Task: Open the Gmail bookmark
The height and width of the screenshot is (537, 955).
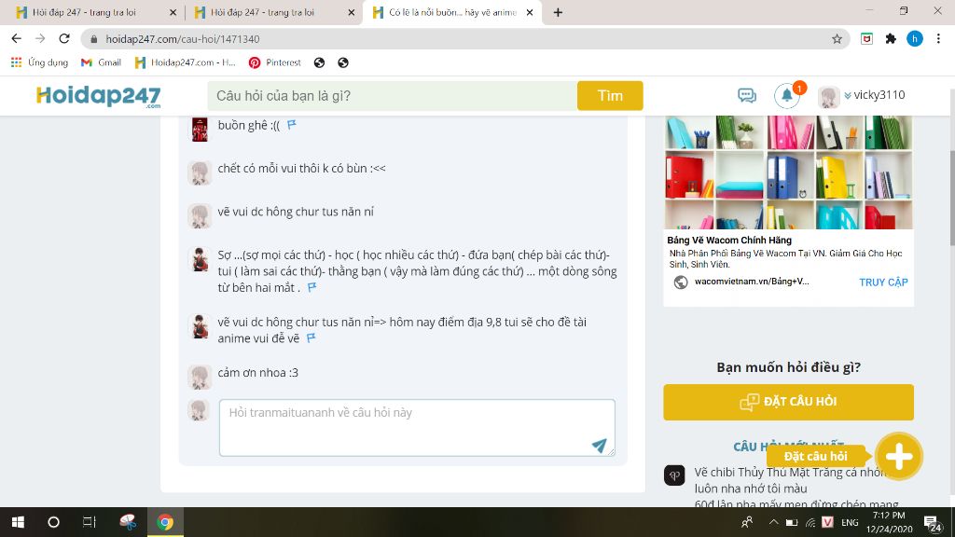Action: tap(101, 62)
